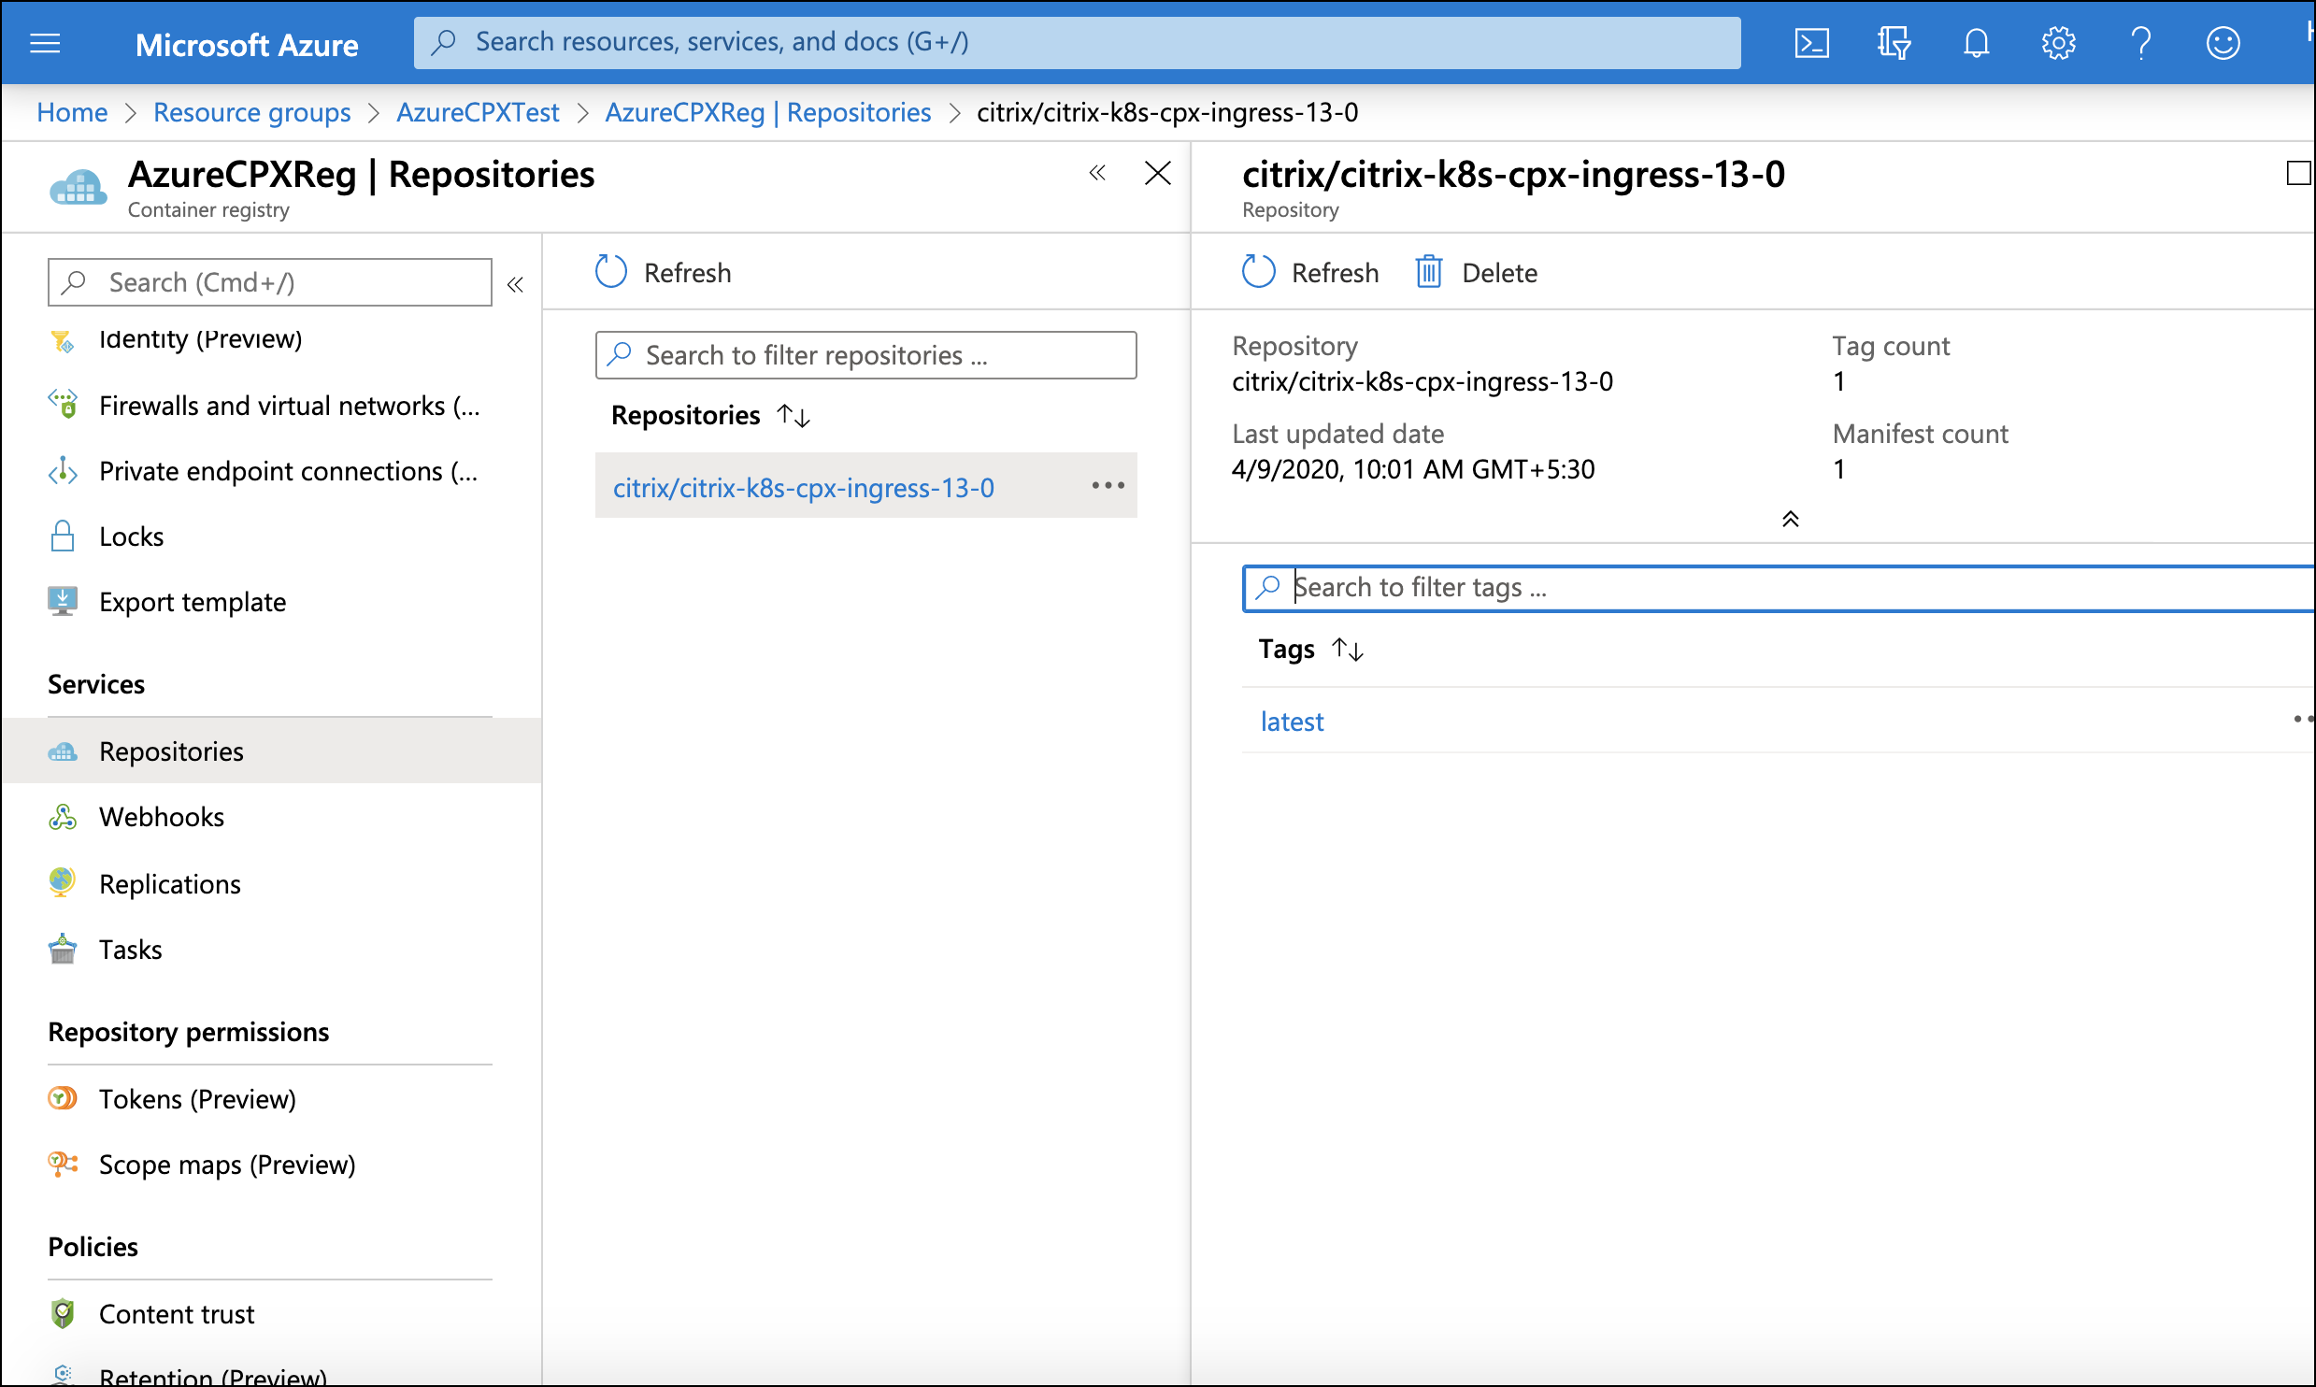Click the Refresh button in Repositories list pane

pyautogui.click(x=664, y=273)
